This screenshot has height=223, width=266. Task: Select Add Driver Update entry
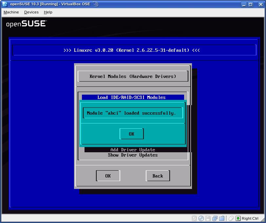pyautogui.click(x=133, y=150)
